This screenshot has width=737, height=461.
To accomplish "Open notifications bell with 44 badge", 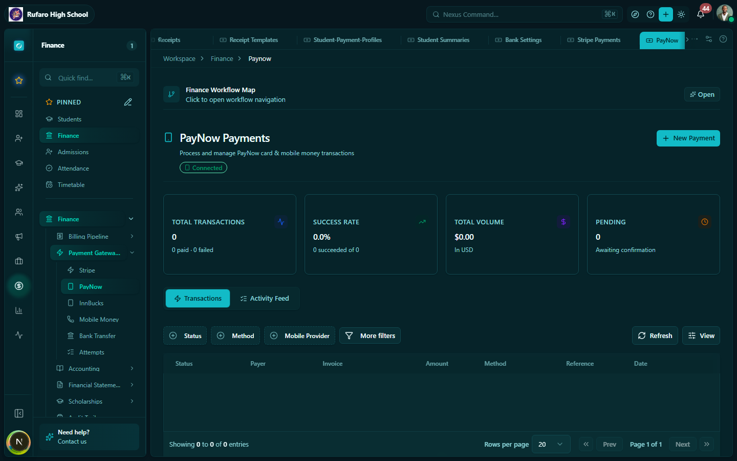I will tap(701, 14).
